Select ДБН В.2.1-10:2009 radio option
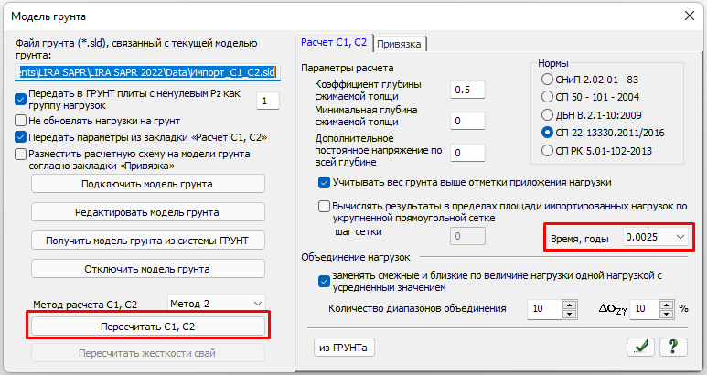 tap(548, 115)
